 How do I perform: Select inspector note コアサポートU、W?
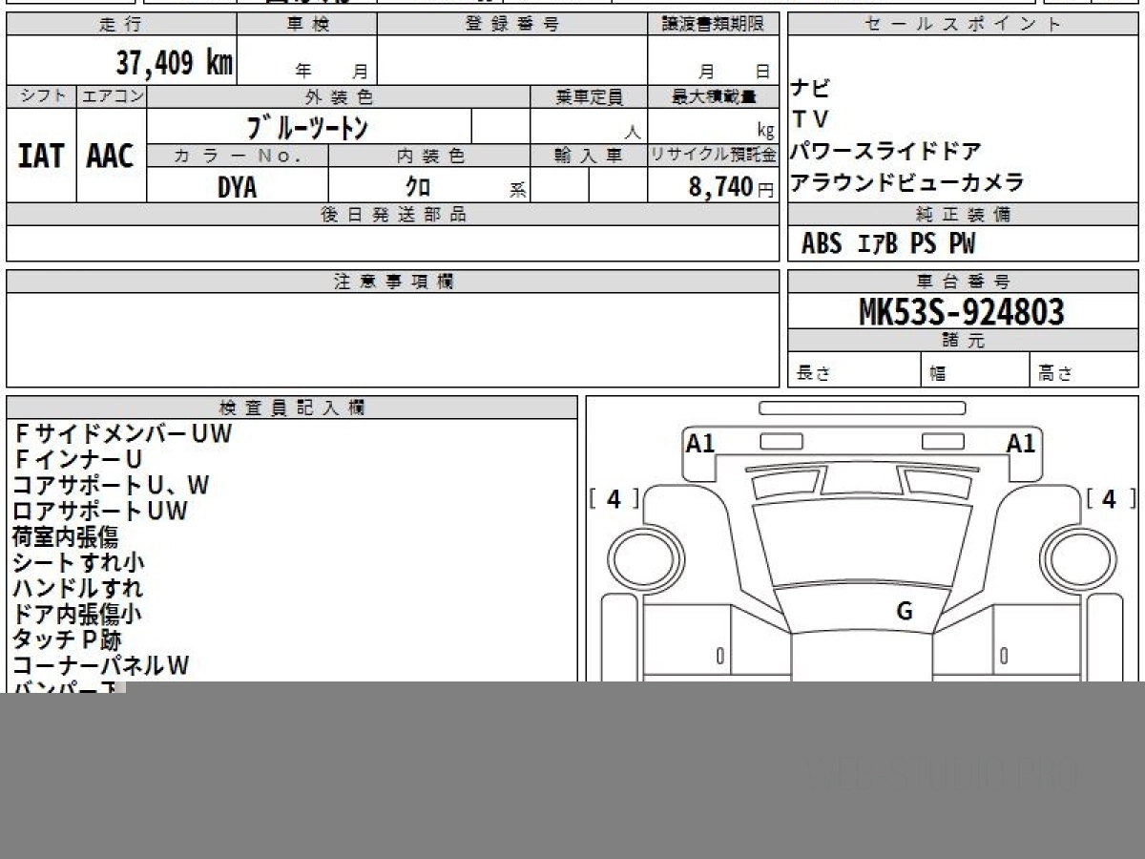(111, 486)
